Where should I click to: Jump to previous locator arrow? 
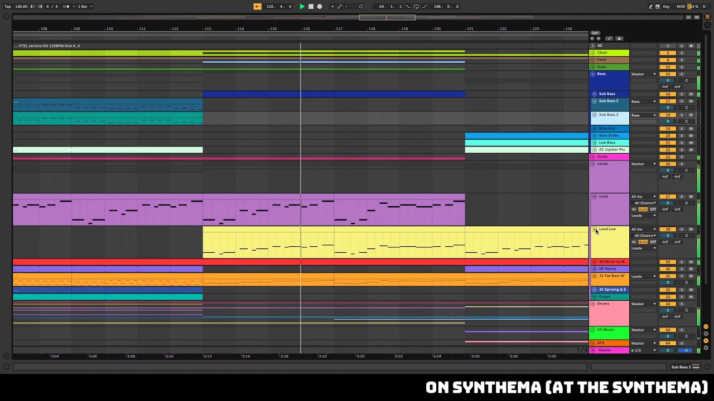(x=592, y=38)
